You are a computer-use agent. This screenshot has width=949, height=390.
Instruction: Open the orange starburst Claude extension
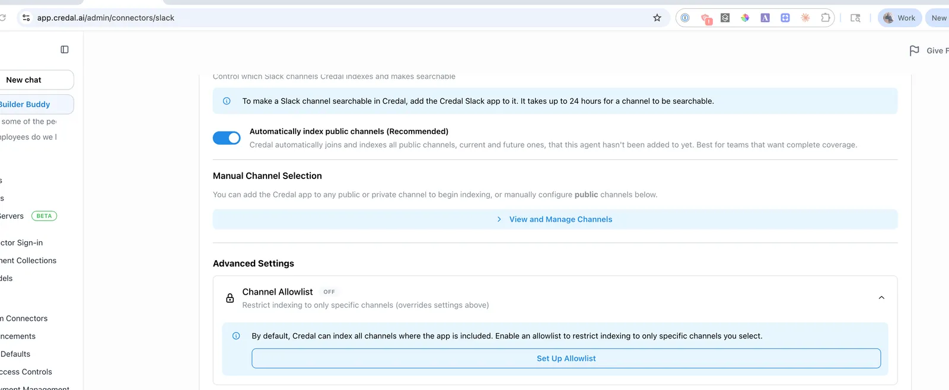pyautogui.click(x=805, y=18)
